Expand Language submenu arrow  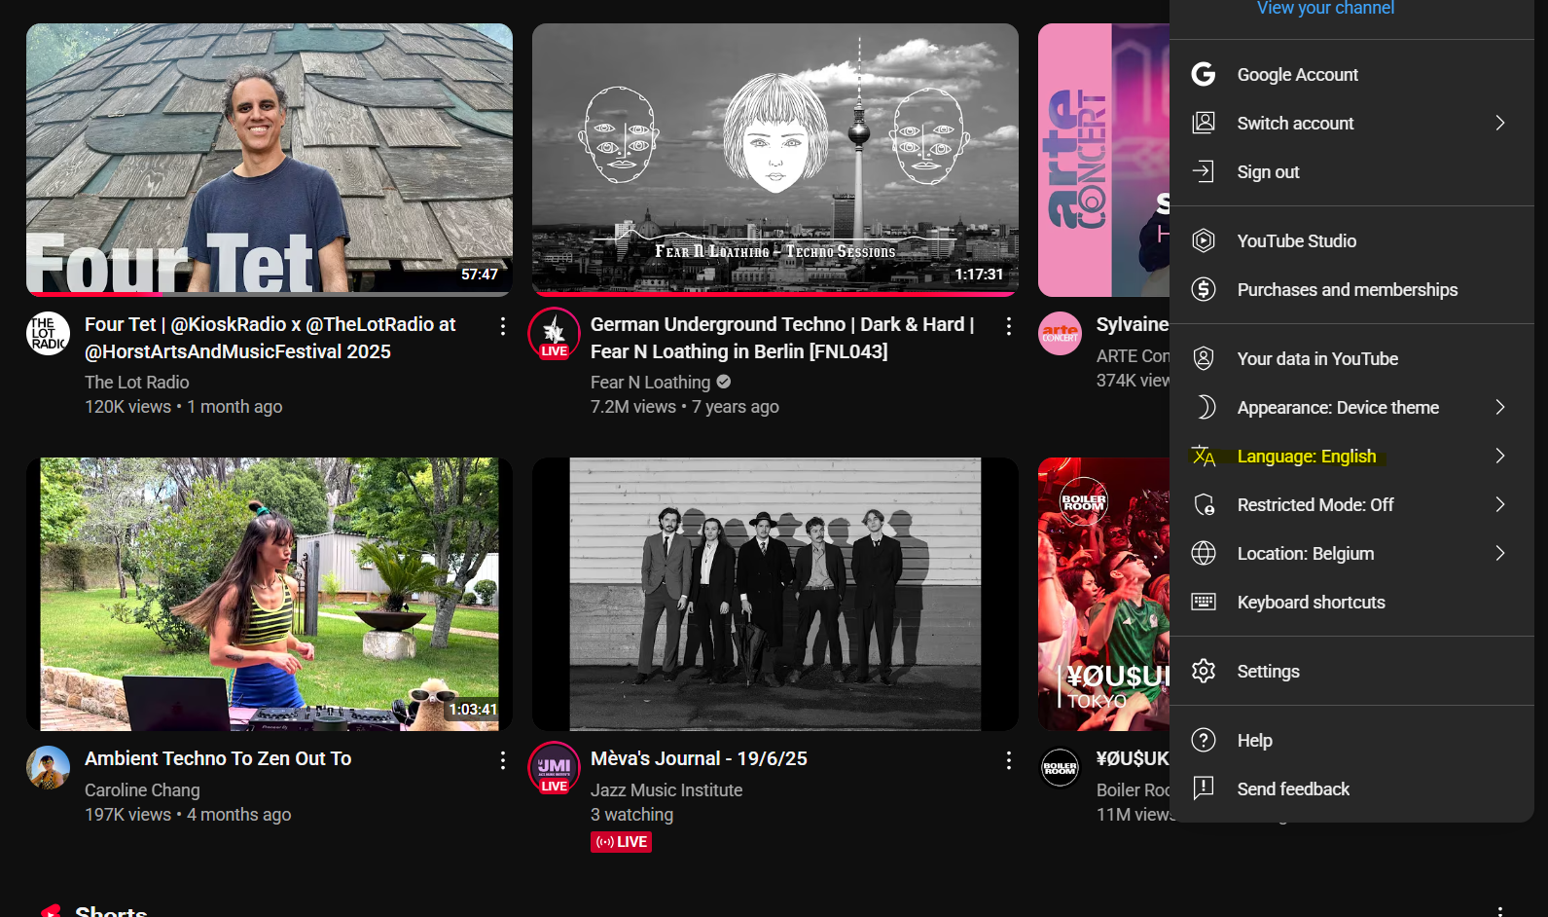coord(1500,456)
